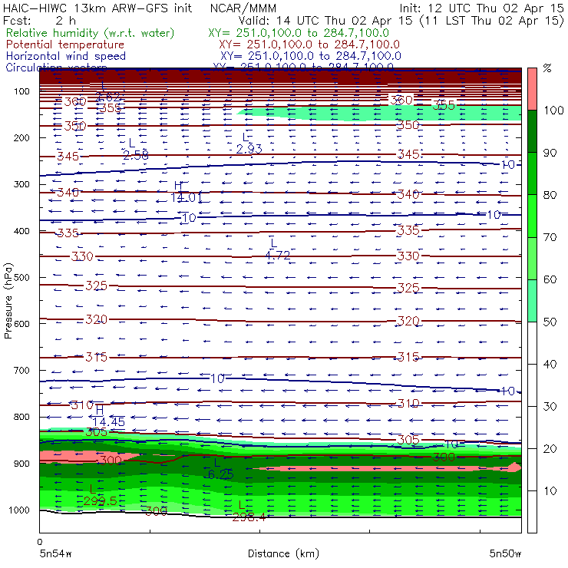This screenshot has width=568, height=568.
Task: Click the green XY coordinates text
Action: click(x=299, y=33)
